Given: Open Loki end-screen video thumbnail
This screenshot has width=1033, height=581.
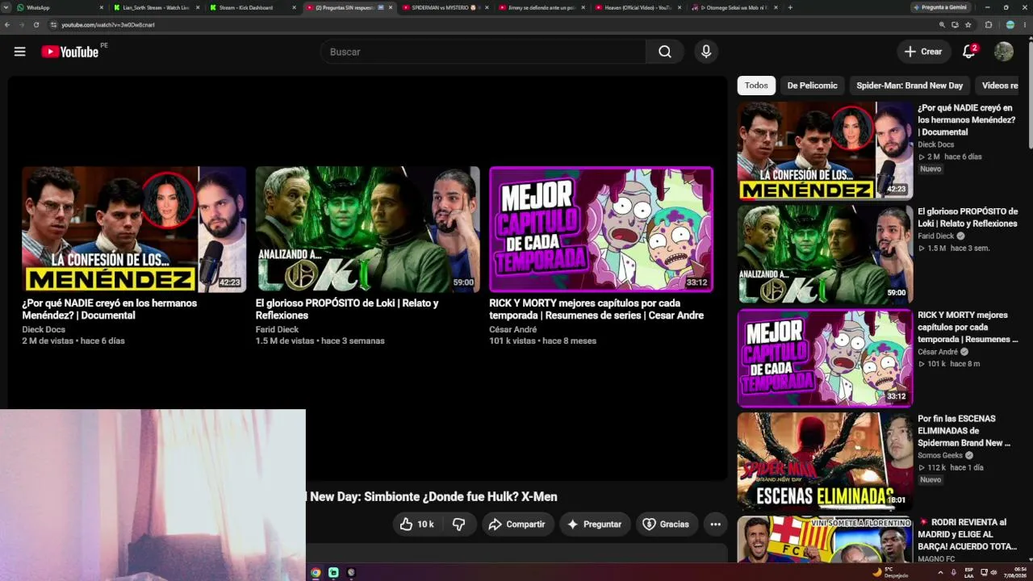Looking at the screenshot, I should click(x=367, y=229).
